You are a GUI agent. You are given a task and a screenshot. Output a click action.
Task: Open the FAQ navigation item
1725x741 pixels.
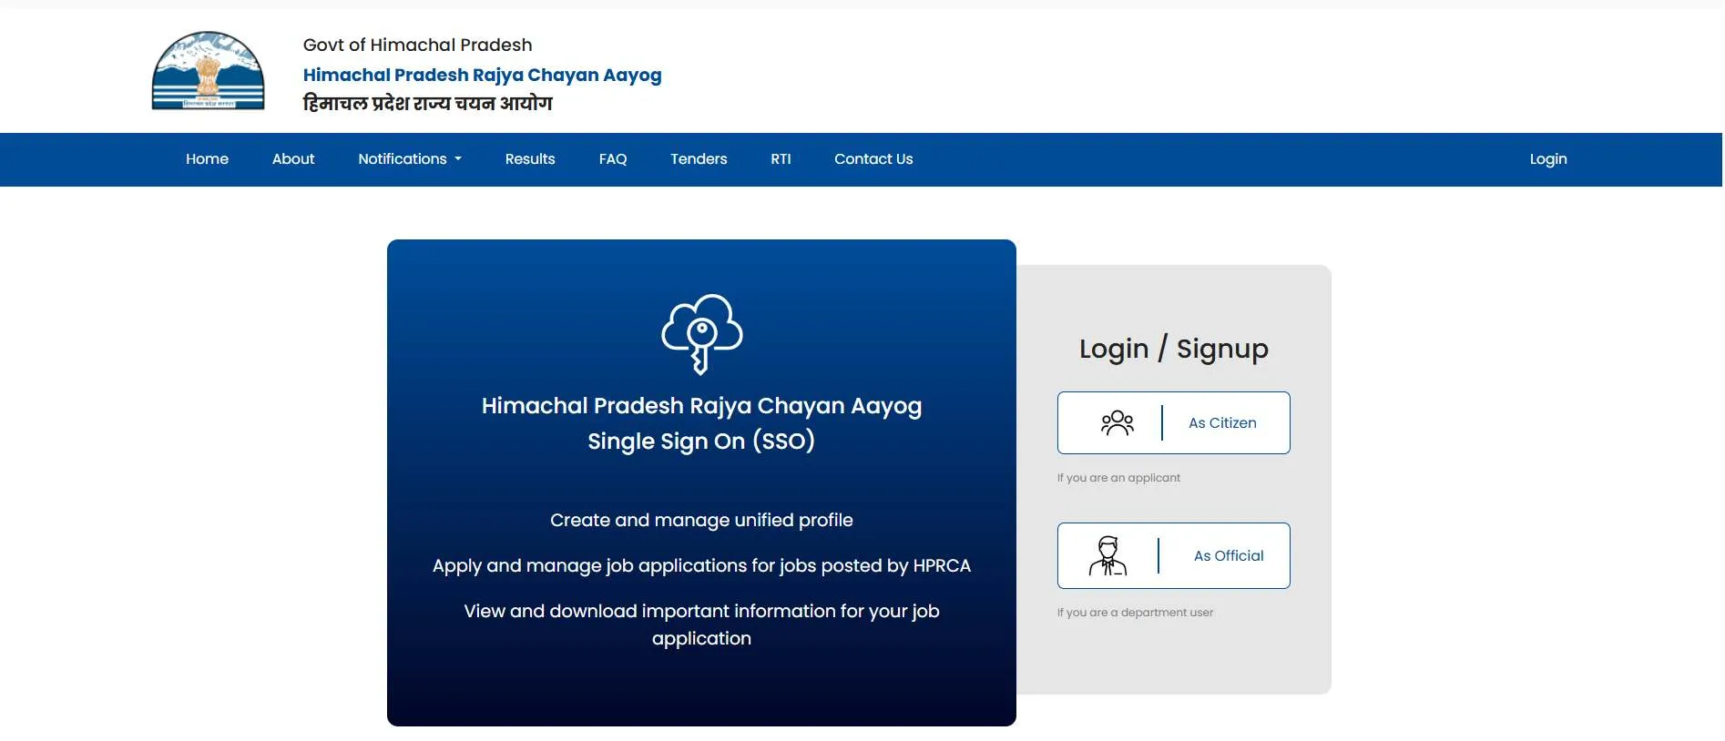612,159
